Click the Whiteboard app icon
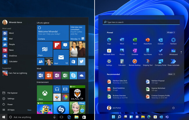The width and height of the screenshot is (189, 120). click(173, 51)
